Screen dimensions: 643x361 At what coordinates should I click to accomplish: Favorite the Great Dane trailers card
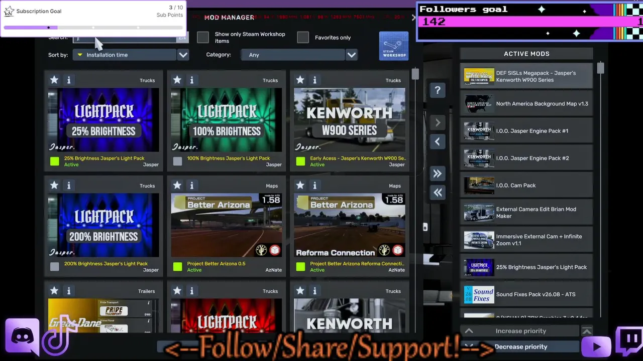[x=54, y=290]
